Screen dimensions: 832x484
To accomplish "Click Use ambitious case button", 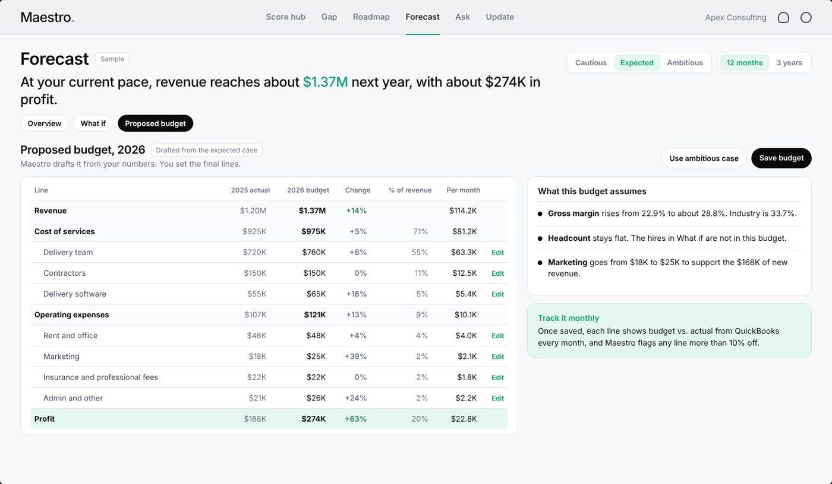I will [x=704, y=158].
